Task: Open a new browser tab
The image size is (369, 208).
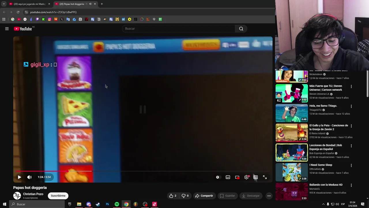Action: tap(102, 4)
